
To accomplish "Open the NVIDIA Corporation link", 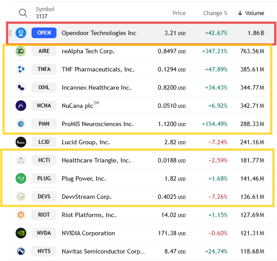I will (x=88, y=233).
